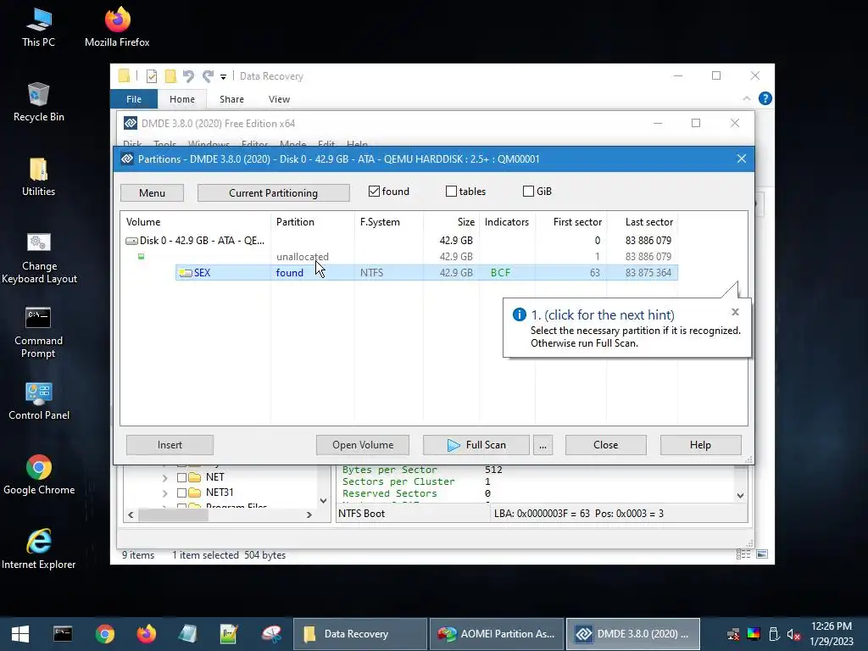The height and width of the screenshot is (651, 868).
Task: Open Command Prompt desktop shortcut
Action: tap(38, 332)
